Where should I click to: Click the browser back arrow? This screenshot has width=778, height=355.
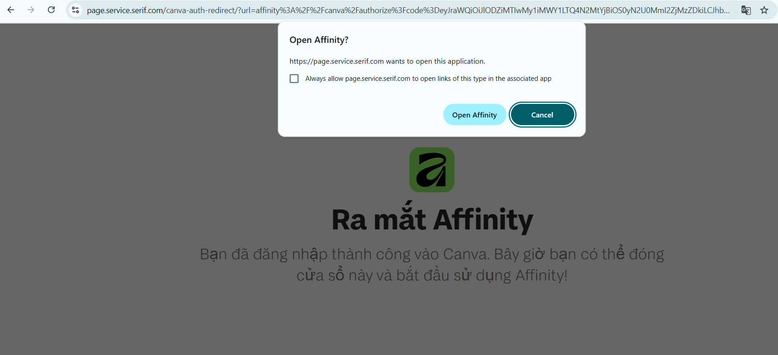point(11,10)
